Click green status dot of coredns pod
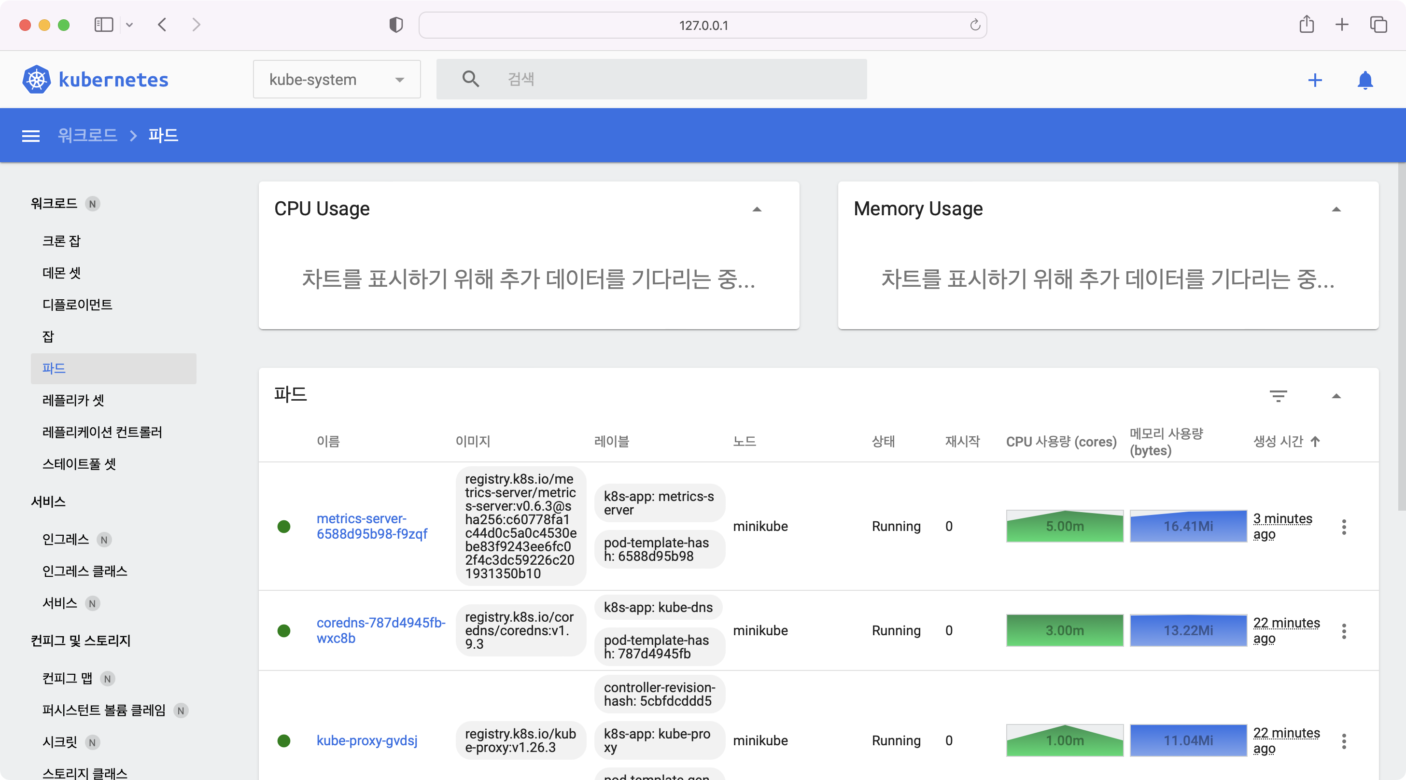1406x780 pixels. pos(284,630)
